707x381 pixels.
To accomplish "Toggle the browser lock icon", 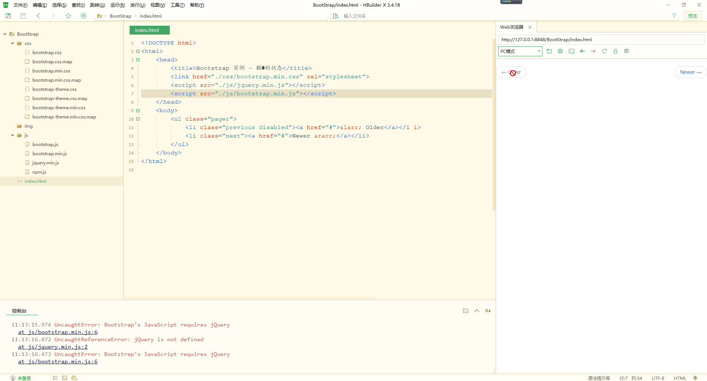I will [615, 51].
